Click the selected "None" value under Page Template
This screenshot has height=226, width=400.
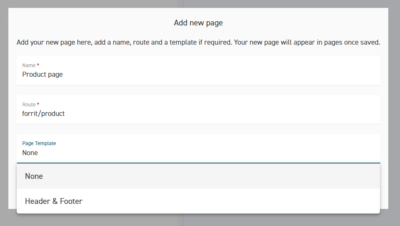coord(30,153)
